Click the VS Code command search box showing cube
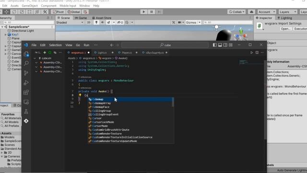This screenshot has width=307, height=173. pos(165,45)
